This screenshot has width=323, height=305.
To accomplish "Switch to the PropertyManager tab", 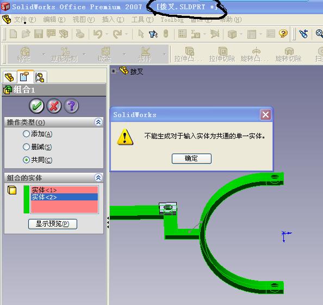I will [x=24, y=77].
